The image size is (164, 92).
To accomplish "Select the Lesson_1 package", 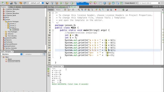I will click(13, 24).
